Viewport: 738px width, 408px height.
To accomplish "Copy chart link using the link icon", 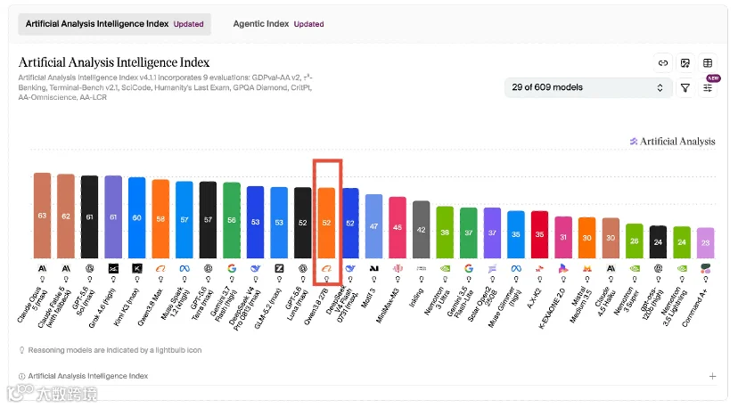I will point(663,63).
